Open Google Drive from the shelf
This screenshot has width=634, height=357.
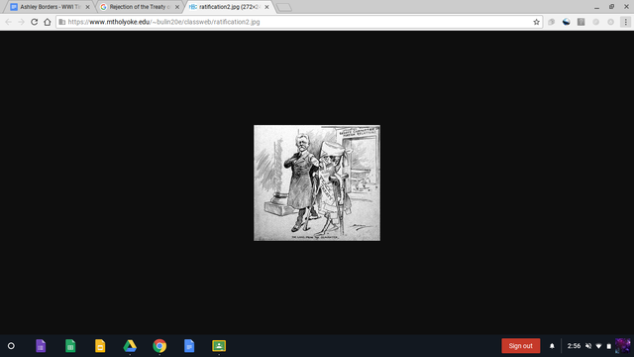click(x=130, y=346)
